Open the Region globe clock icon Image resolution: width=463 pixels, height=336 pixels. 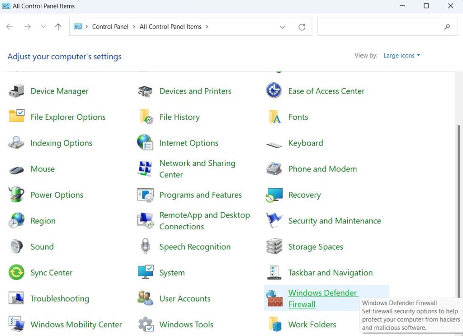[17, 221]
